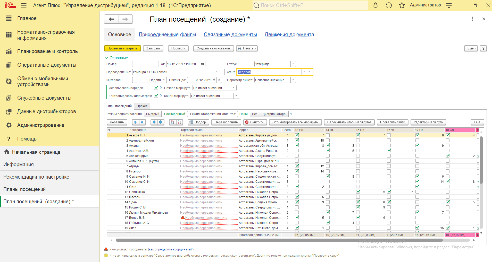Open the Подразделение reference form icon
This screenshot has width=492, height=262.
(222, 72)
